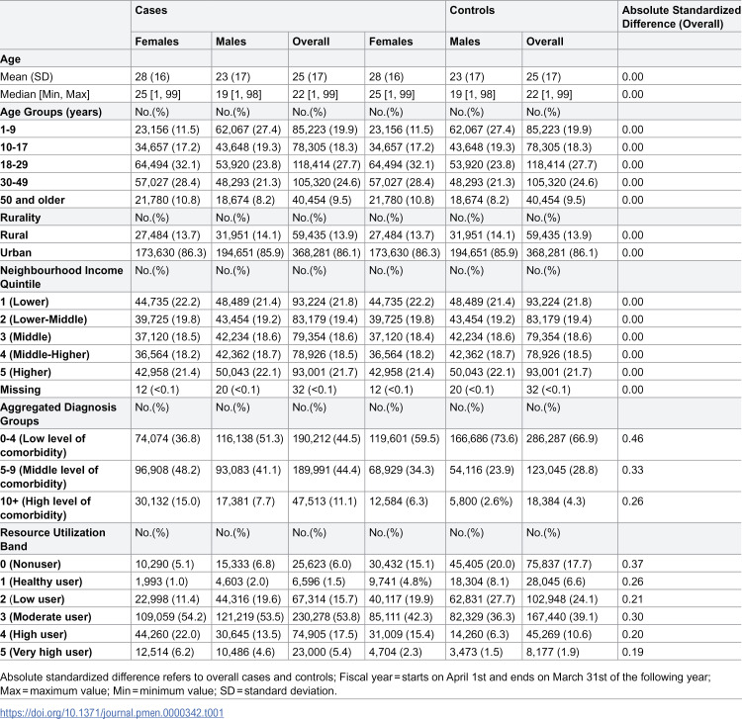Click the 118,414 (27.7) Cases Overall cell
This screenshot has width=742, height=719.
pyautogui.click(x=326, y=164)
